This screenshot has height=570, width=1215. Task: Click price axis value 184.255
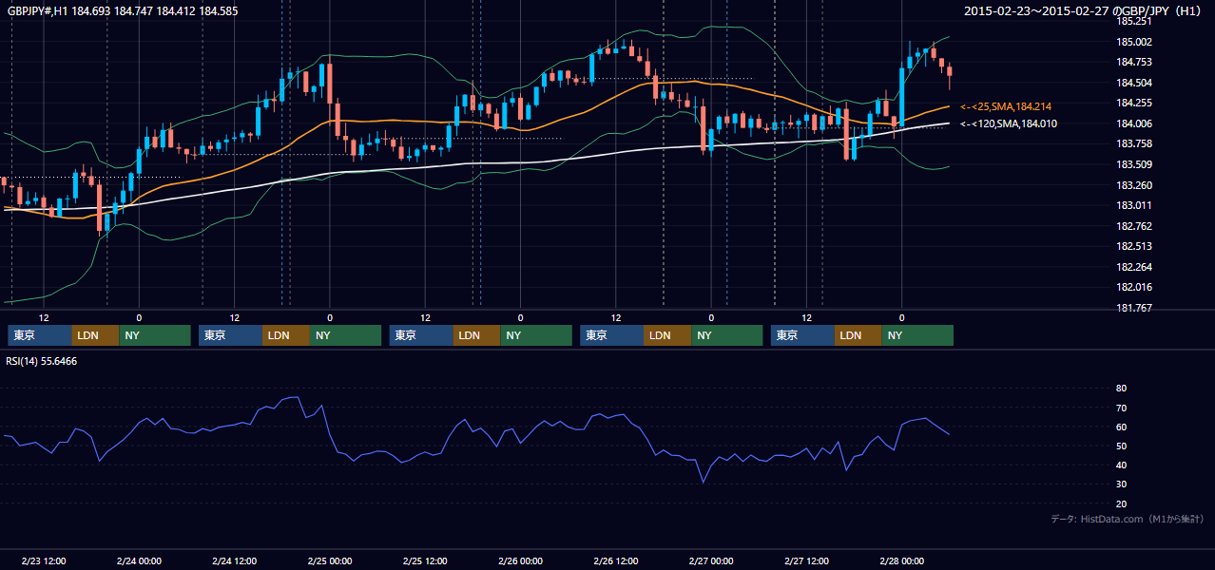point(1134,103)
